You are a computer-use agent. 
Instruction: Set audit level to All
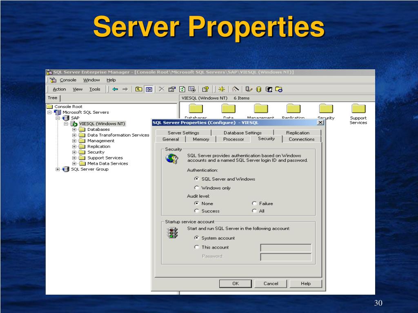coord(254,211)
